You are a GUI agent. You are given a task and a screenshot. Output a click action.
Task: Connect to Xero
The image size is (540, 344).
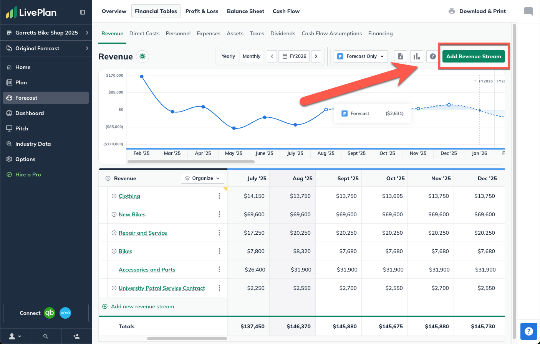pyautogui.click(x=65, y=313)
